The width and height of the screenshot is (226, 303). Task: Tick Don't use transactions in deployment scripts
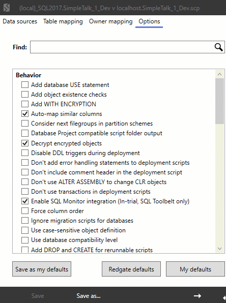25,192
